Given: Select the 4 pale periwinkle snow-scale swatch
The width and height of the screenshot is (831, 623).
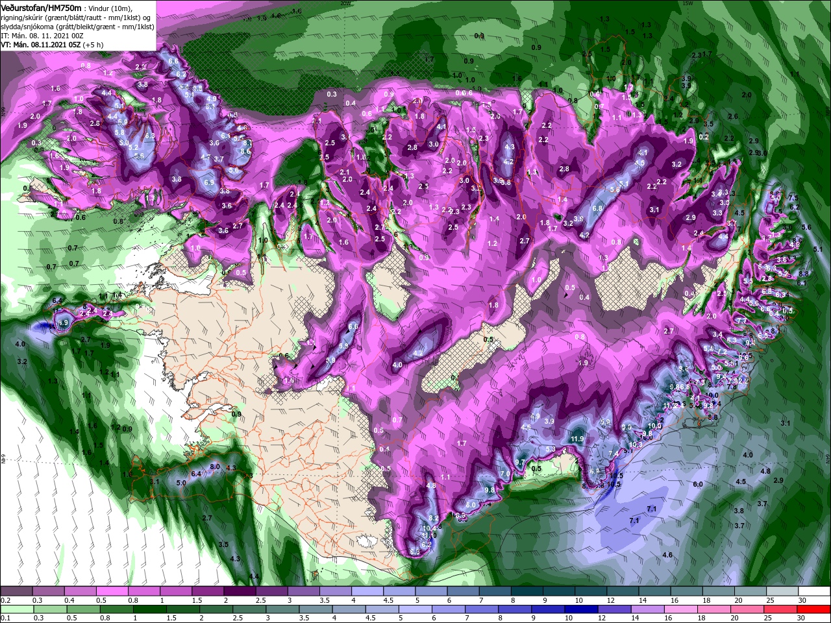Looking at the screenshot, I should tap(366, 591).
